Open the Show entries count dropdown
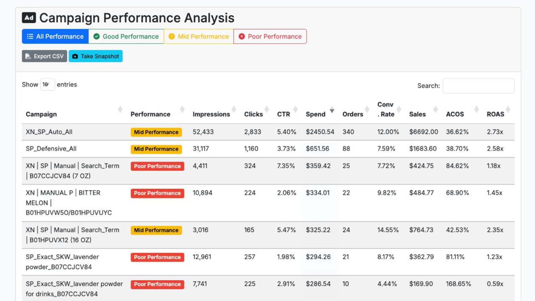 [47, 84]
